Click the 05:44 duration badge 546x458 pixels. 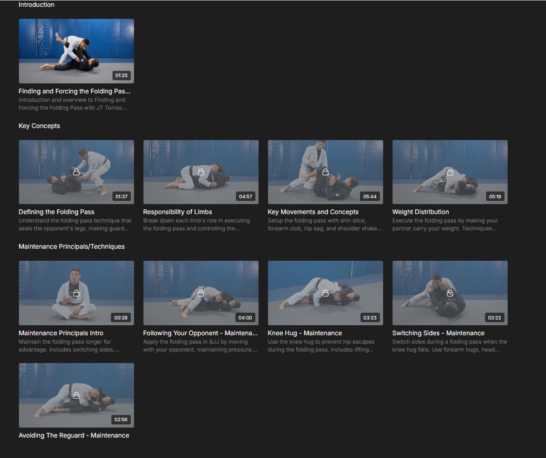tap(370, 197)
